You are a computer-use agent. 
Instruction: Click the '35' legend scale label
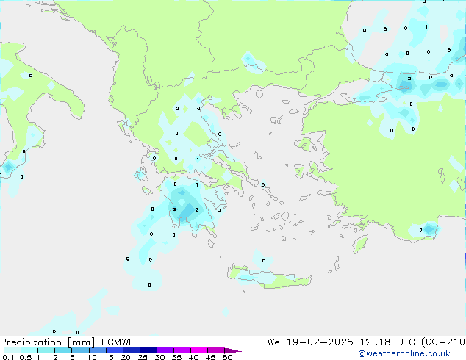pyautogui.click(x=176, y=357)
